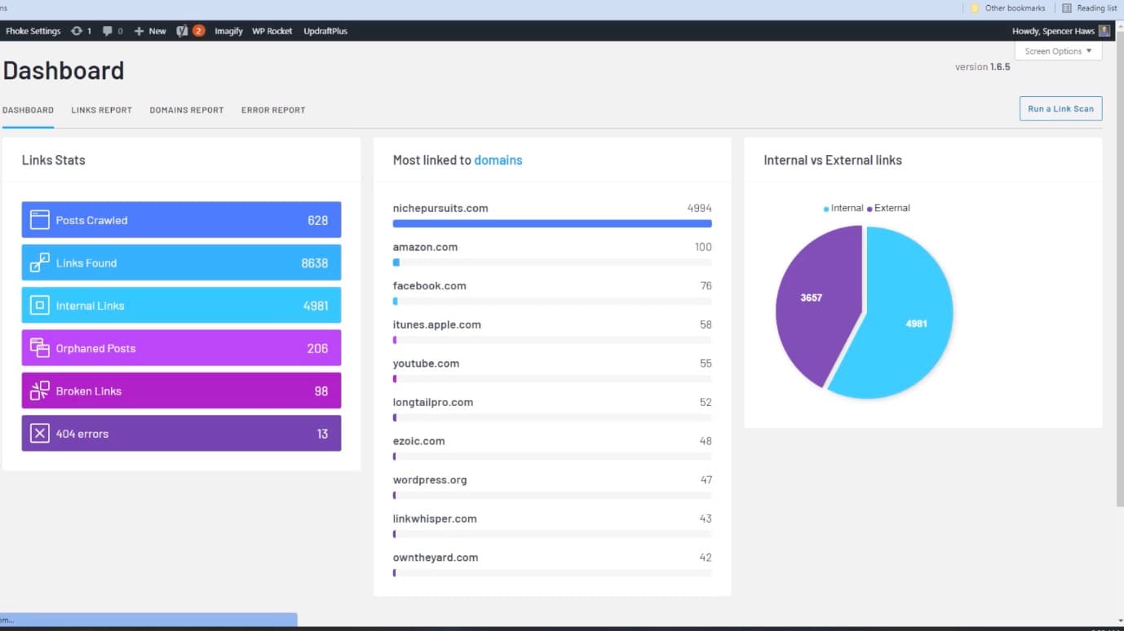Switch to the Links Report tab
Image resolution: width=1124 pixels, height=631 pixels.
point(101,110)
